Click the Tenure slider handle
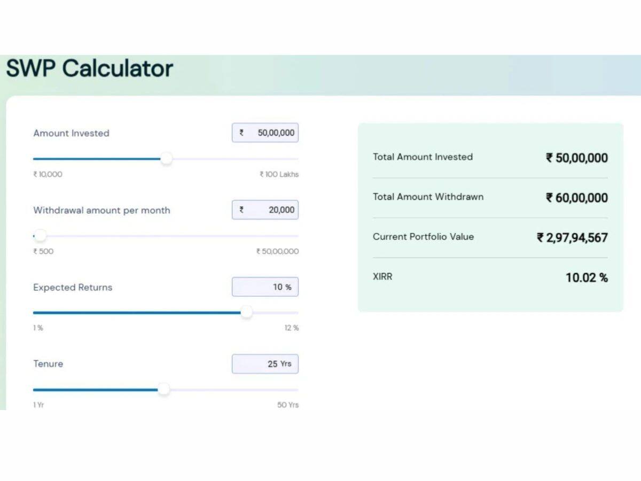 (164, 390)
